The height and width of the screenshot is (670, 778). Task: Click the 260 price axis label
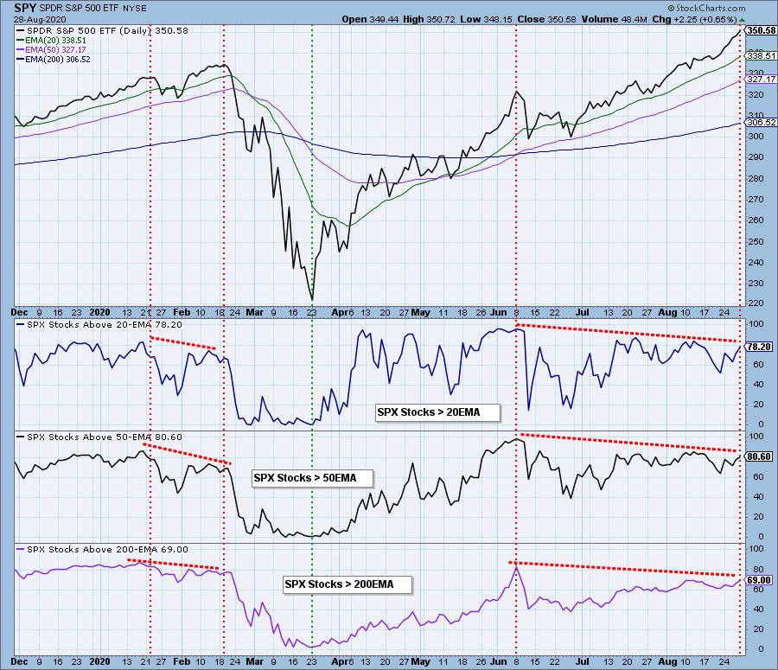(756, 220)
